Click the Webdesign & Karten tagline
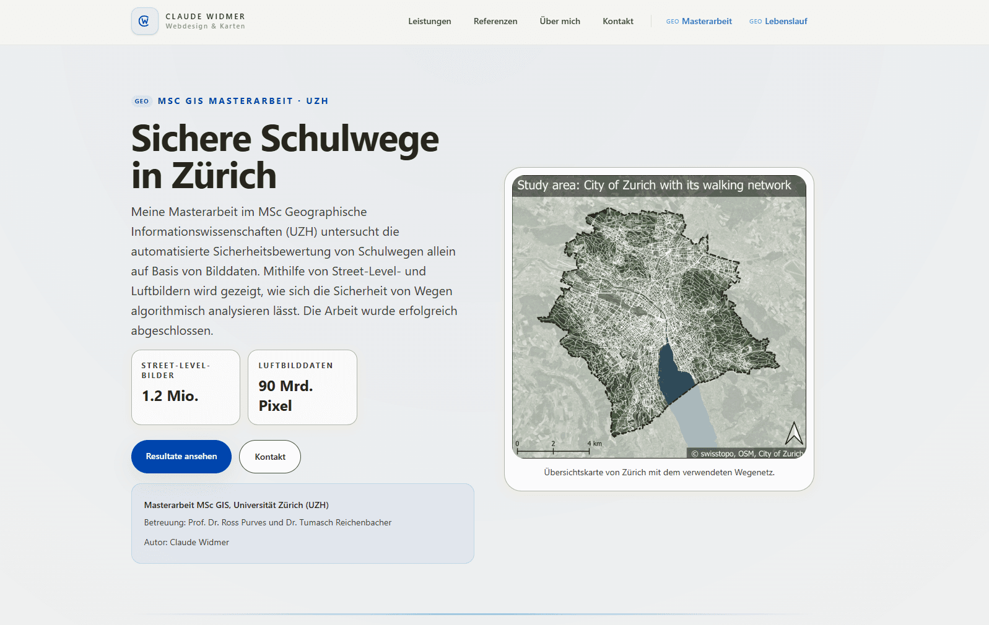The height and width of the screenshot is (625, 989). pos(206,27)
